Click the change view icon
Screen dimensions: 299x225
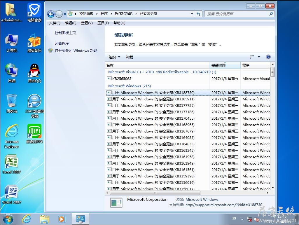(252, 57)
